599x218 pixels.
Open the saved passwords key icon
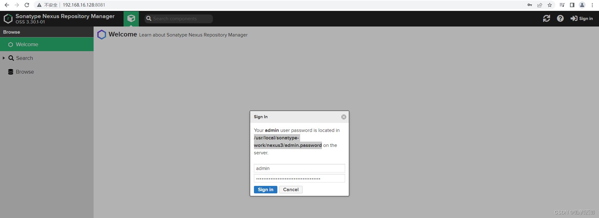click(530, 5)
